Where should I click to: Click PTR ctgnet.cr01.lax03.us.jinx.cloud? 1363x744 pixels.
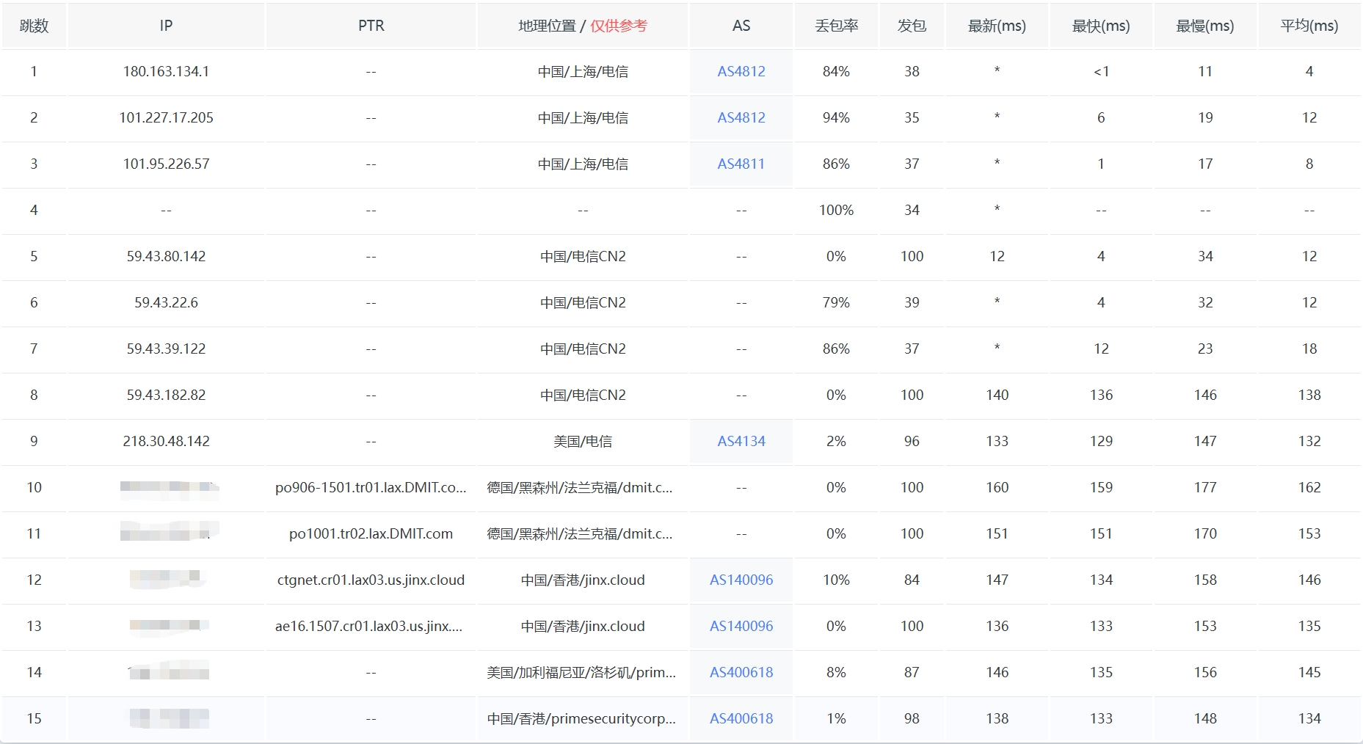pyautogui.click(x=371, y=580)
